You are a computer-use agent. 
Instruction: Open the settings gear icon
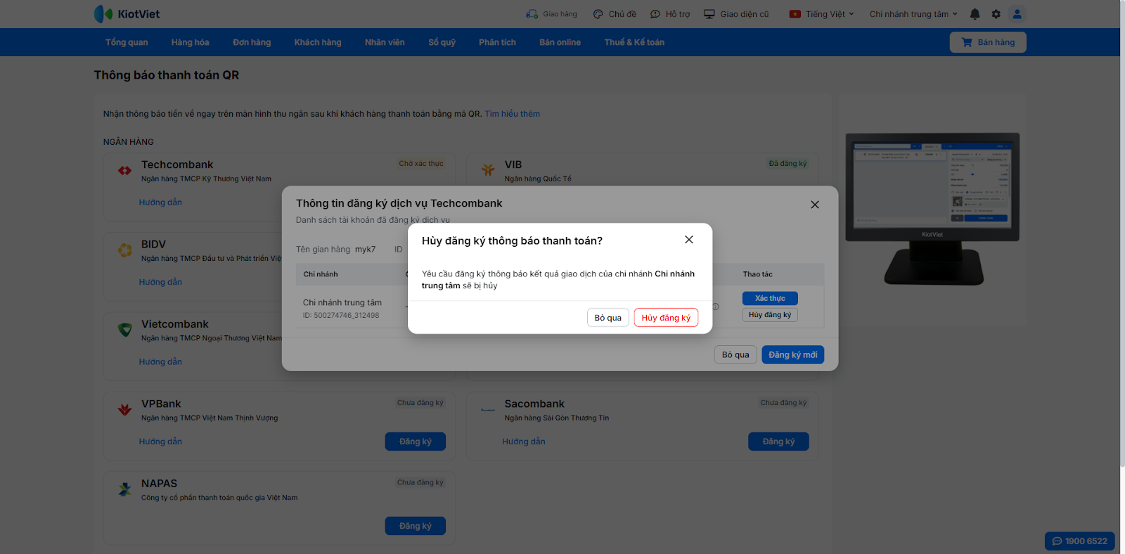[x=996, y=14]
